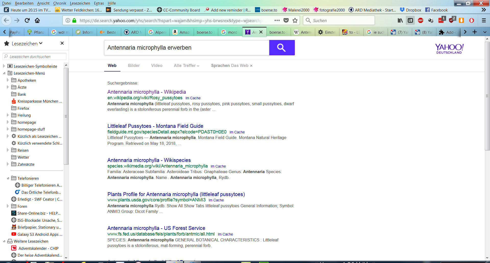Image resolution: width=490 pixels, height=263 pixels.
Task: Select the Pocket save icon
Action: [286, 20]
